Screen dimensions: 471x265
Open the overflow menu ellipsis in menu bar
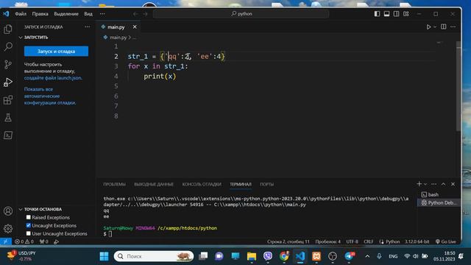(102, 14)
